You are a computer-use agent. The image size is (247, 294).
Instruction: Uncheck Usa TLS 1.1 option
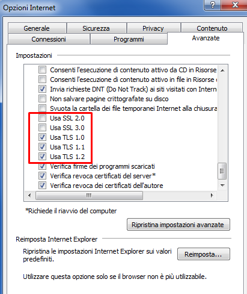(x=42, y=147)
